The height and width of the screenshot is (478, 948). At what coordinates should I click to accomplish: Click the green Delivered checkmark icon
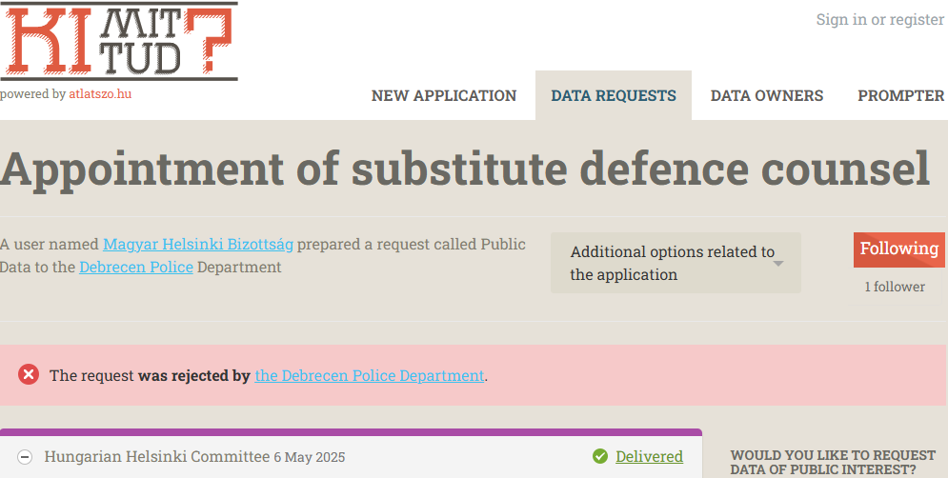(x=599, y=456)
